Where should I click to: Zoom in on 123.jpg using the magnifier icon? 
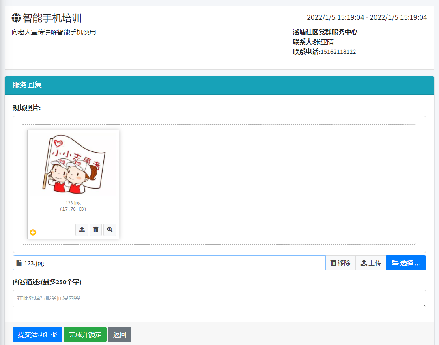[x=110, y=230]
